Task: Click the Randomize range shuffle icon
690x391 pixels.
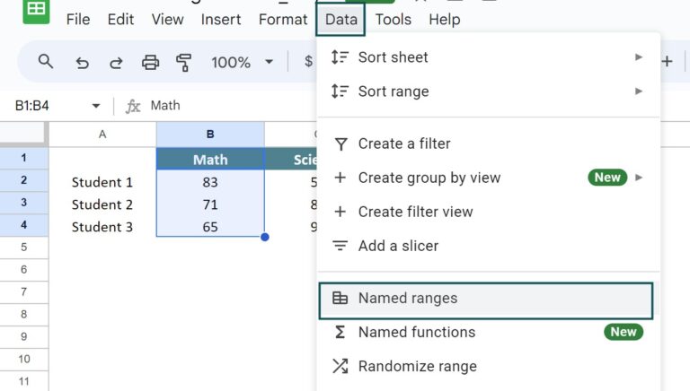Action: pos(340,366)
